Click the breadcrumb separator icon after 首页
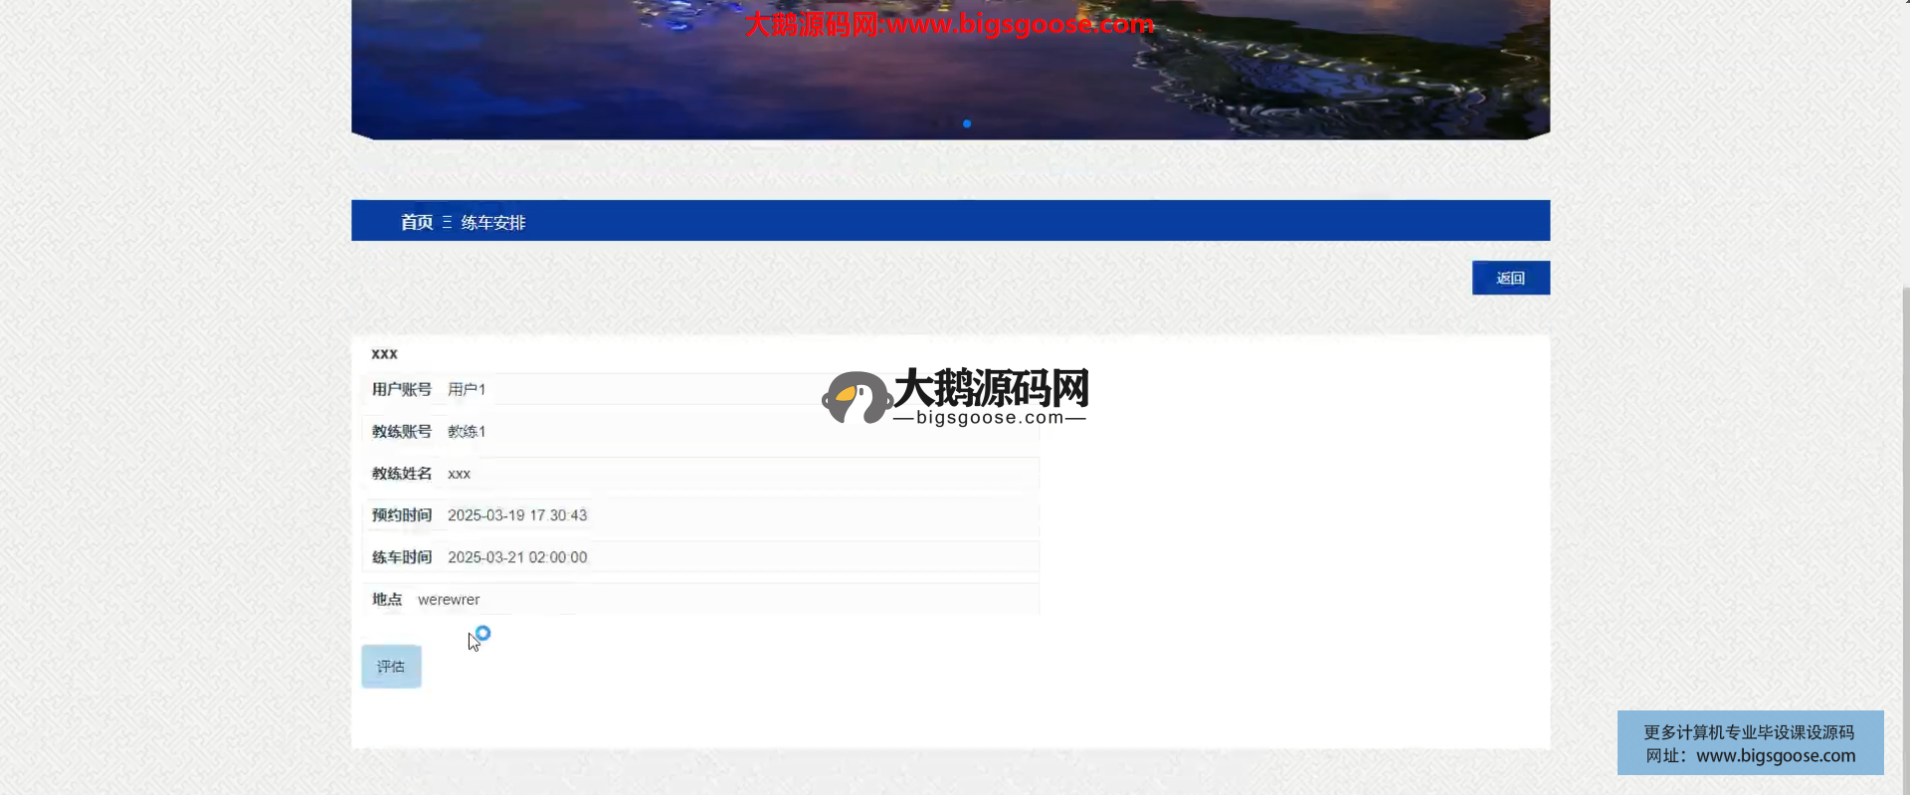The width and height of the screenshot is (1910, 795). 447,222
